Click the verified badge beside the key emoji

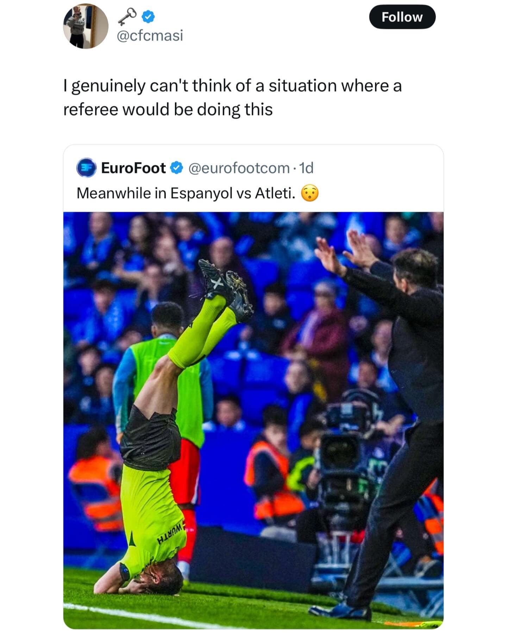point(148,16)
